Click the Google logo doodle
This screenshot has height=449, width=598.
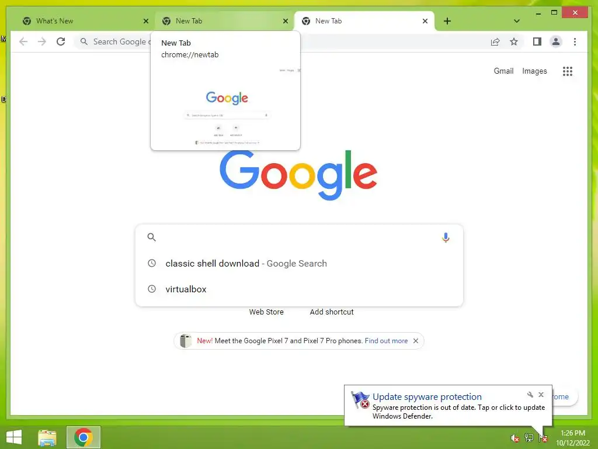[x=298, y=175]
